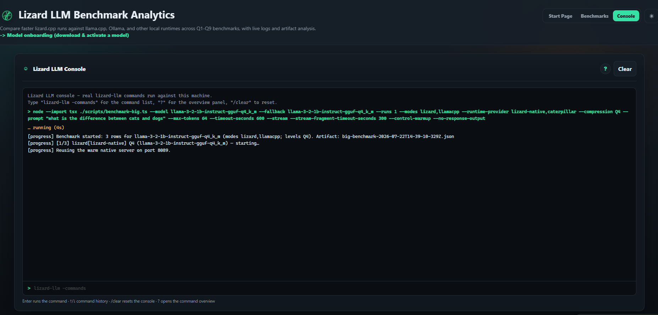658x315 pixels.
Task: Select the Console tab
Action: (x=626, y=16)
